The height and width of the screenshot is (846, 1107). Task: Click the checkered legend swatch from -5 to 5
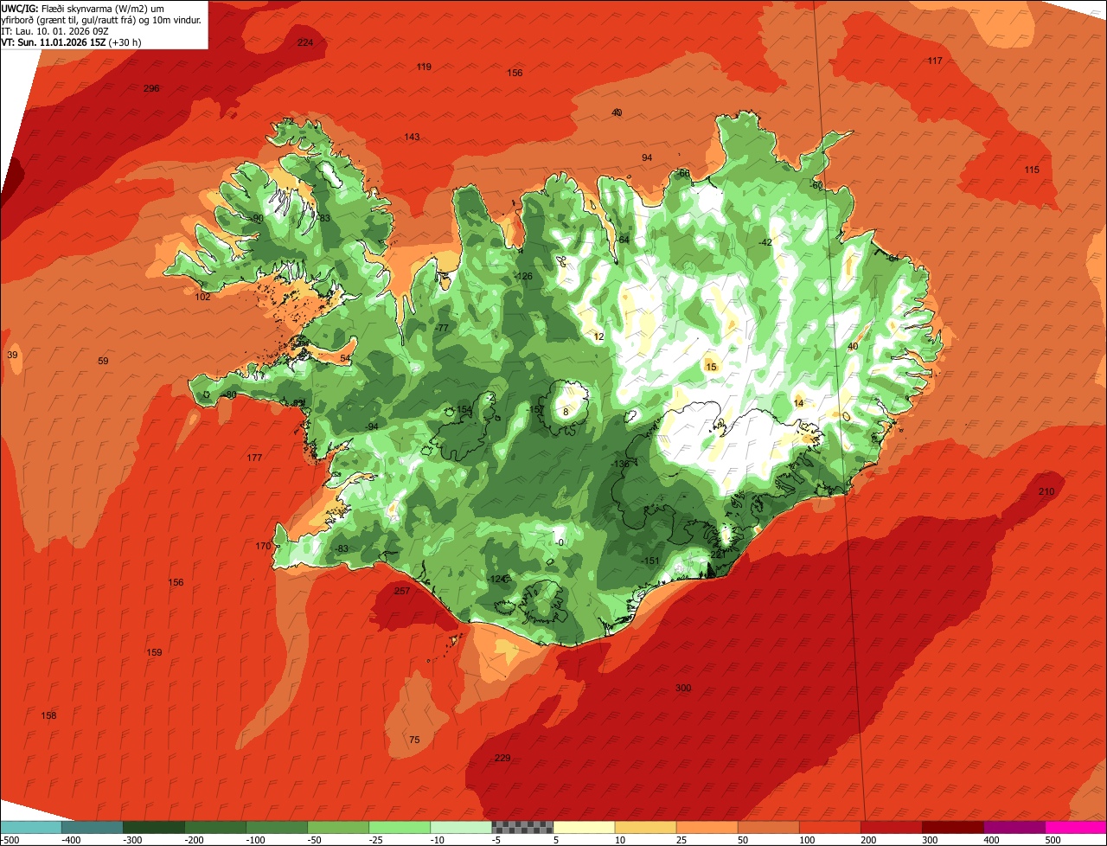pos(522,827)
